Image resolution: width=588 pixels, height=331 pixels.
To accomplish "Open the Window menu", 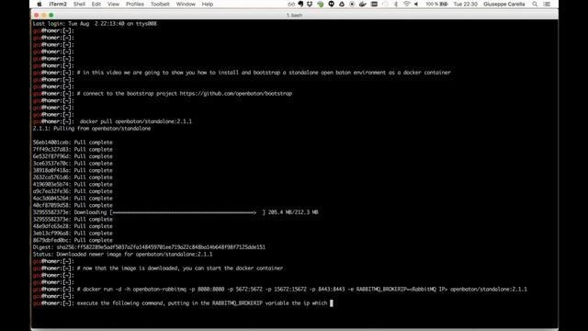I will tap(186, 4).
